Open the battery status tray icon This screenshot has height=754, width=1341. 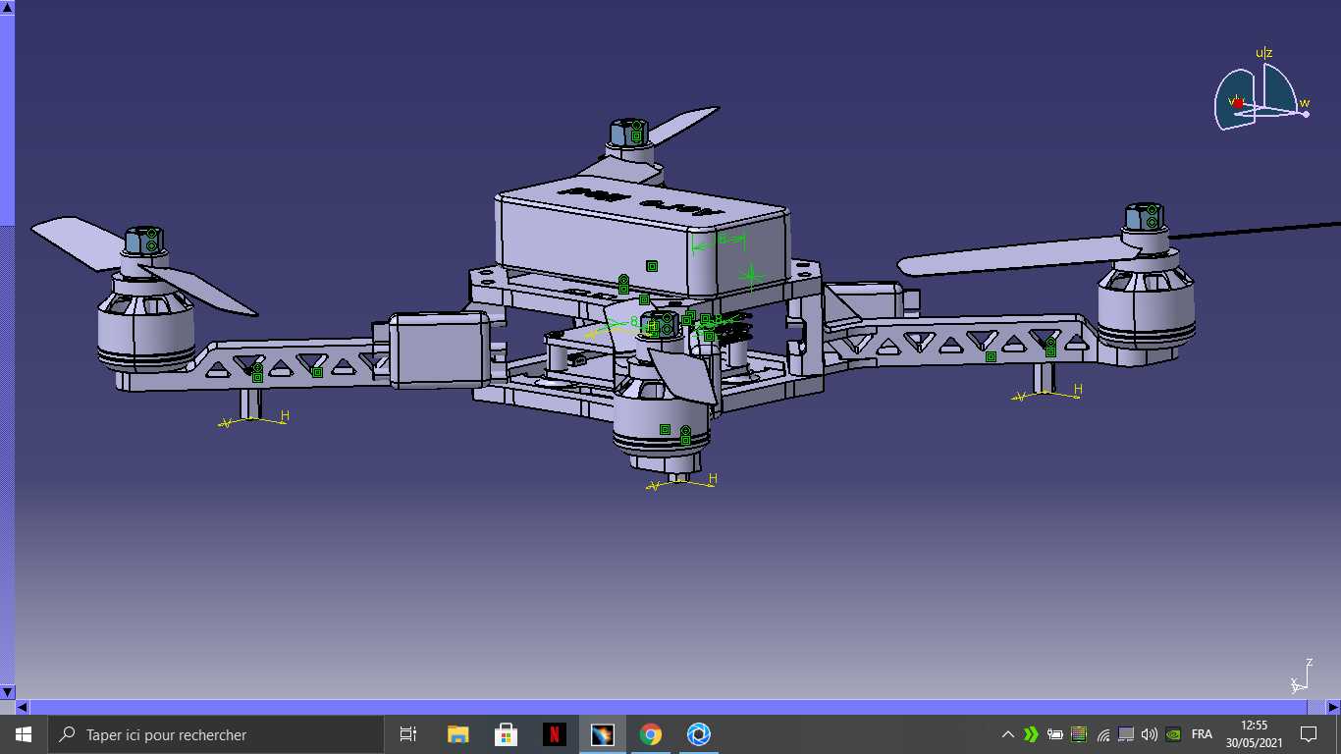(1055, 734)
